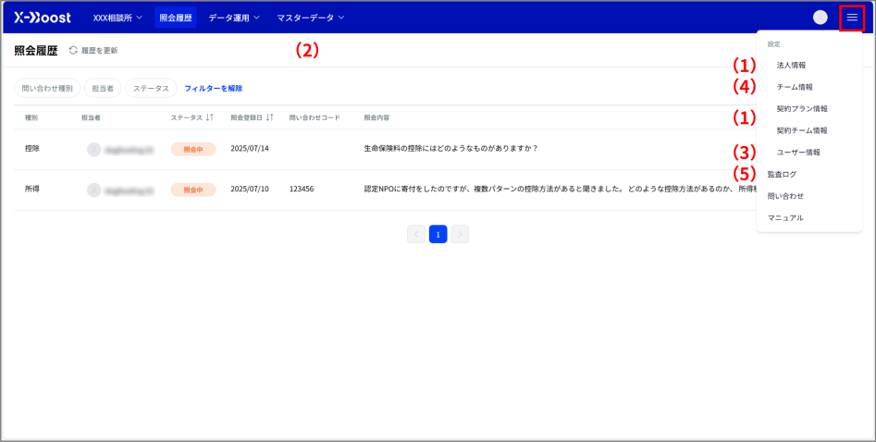Click inquiry code 123456

tap(302, 189)
